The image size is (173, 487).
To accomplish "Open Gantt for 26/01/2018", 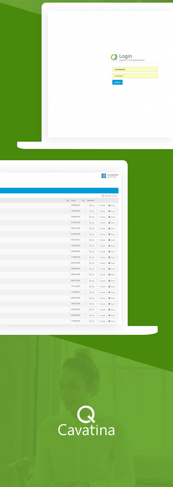I will tap(112, 275).
